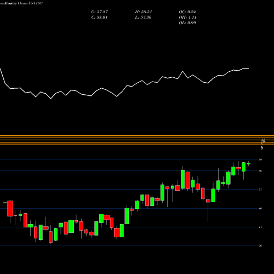Image resolution: width=274 pixels, height=274 pixels.
Task: Click the 36 price axis label
Action: tap(260, 246)
